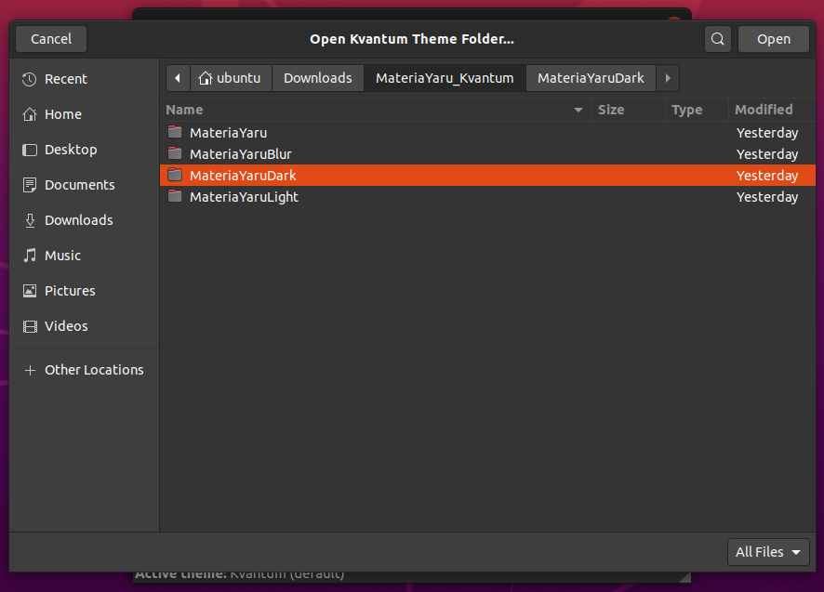This screenshot has height=592, width=824.
Task: Click Yesterday date in MateriaYaruBlur row
Action: click(767, 154)
